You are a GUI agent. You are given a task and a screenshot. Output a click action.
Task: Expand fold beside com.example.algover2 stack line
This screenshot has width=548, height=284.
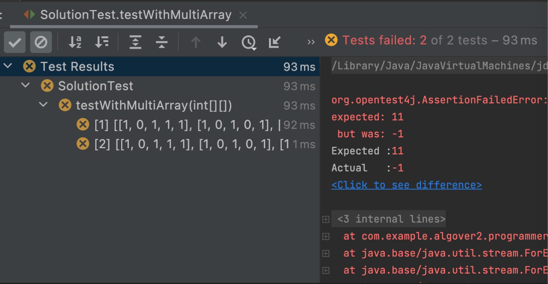tap(326, 236)
